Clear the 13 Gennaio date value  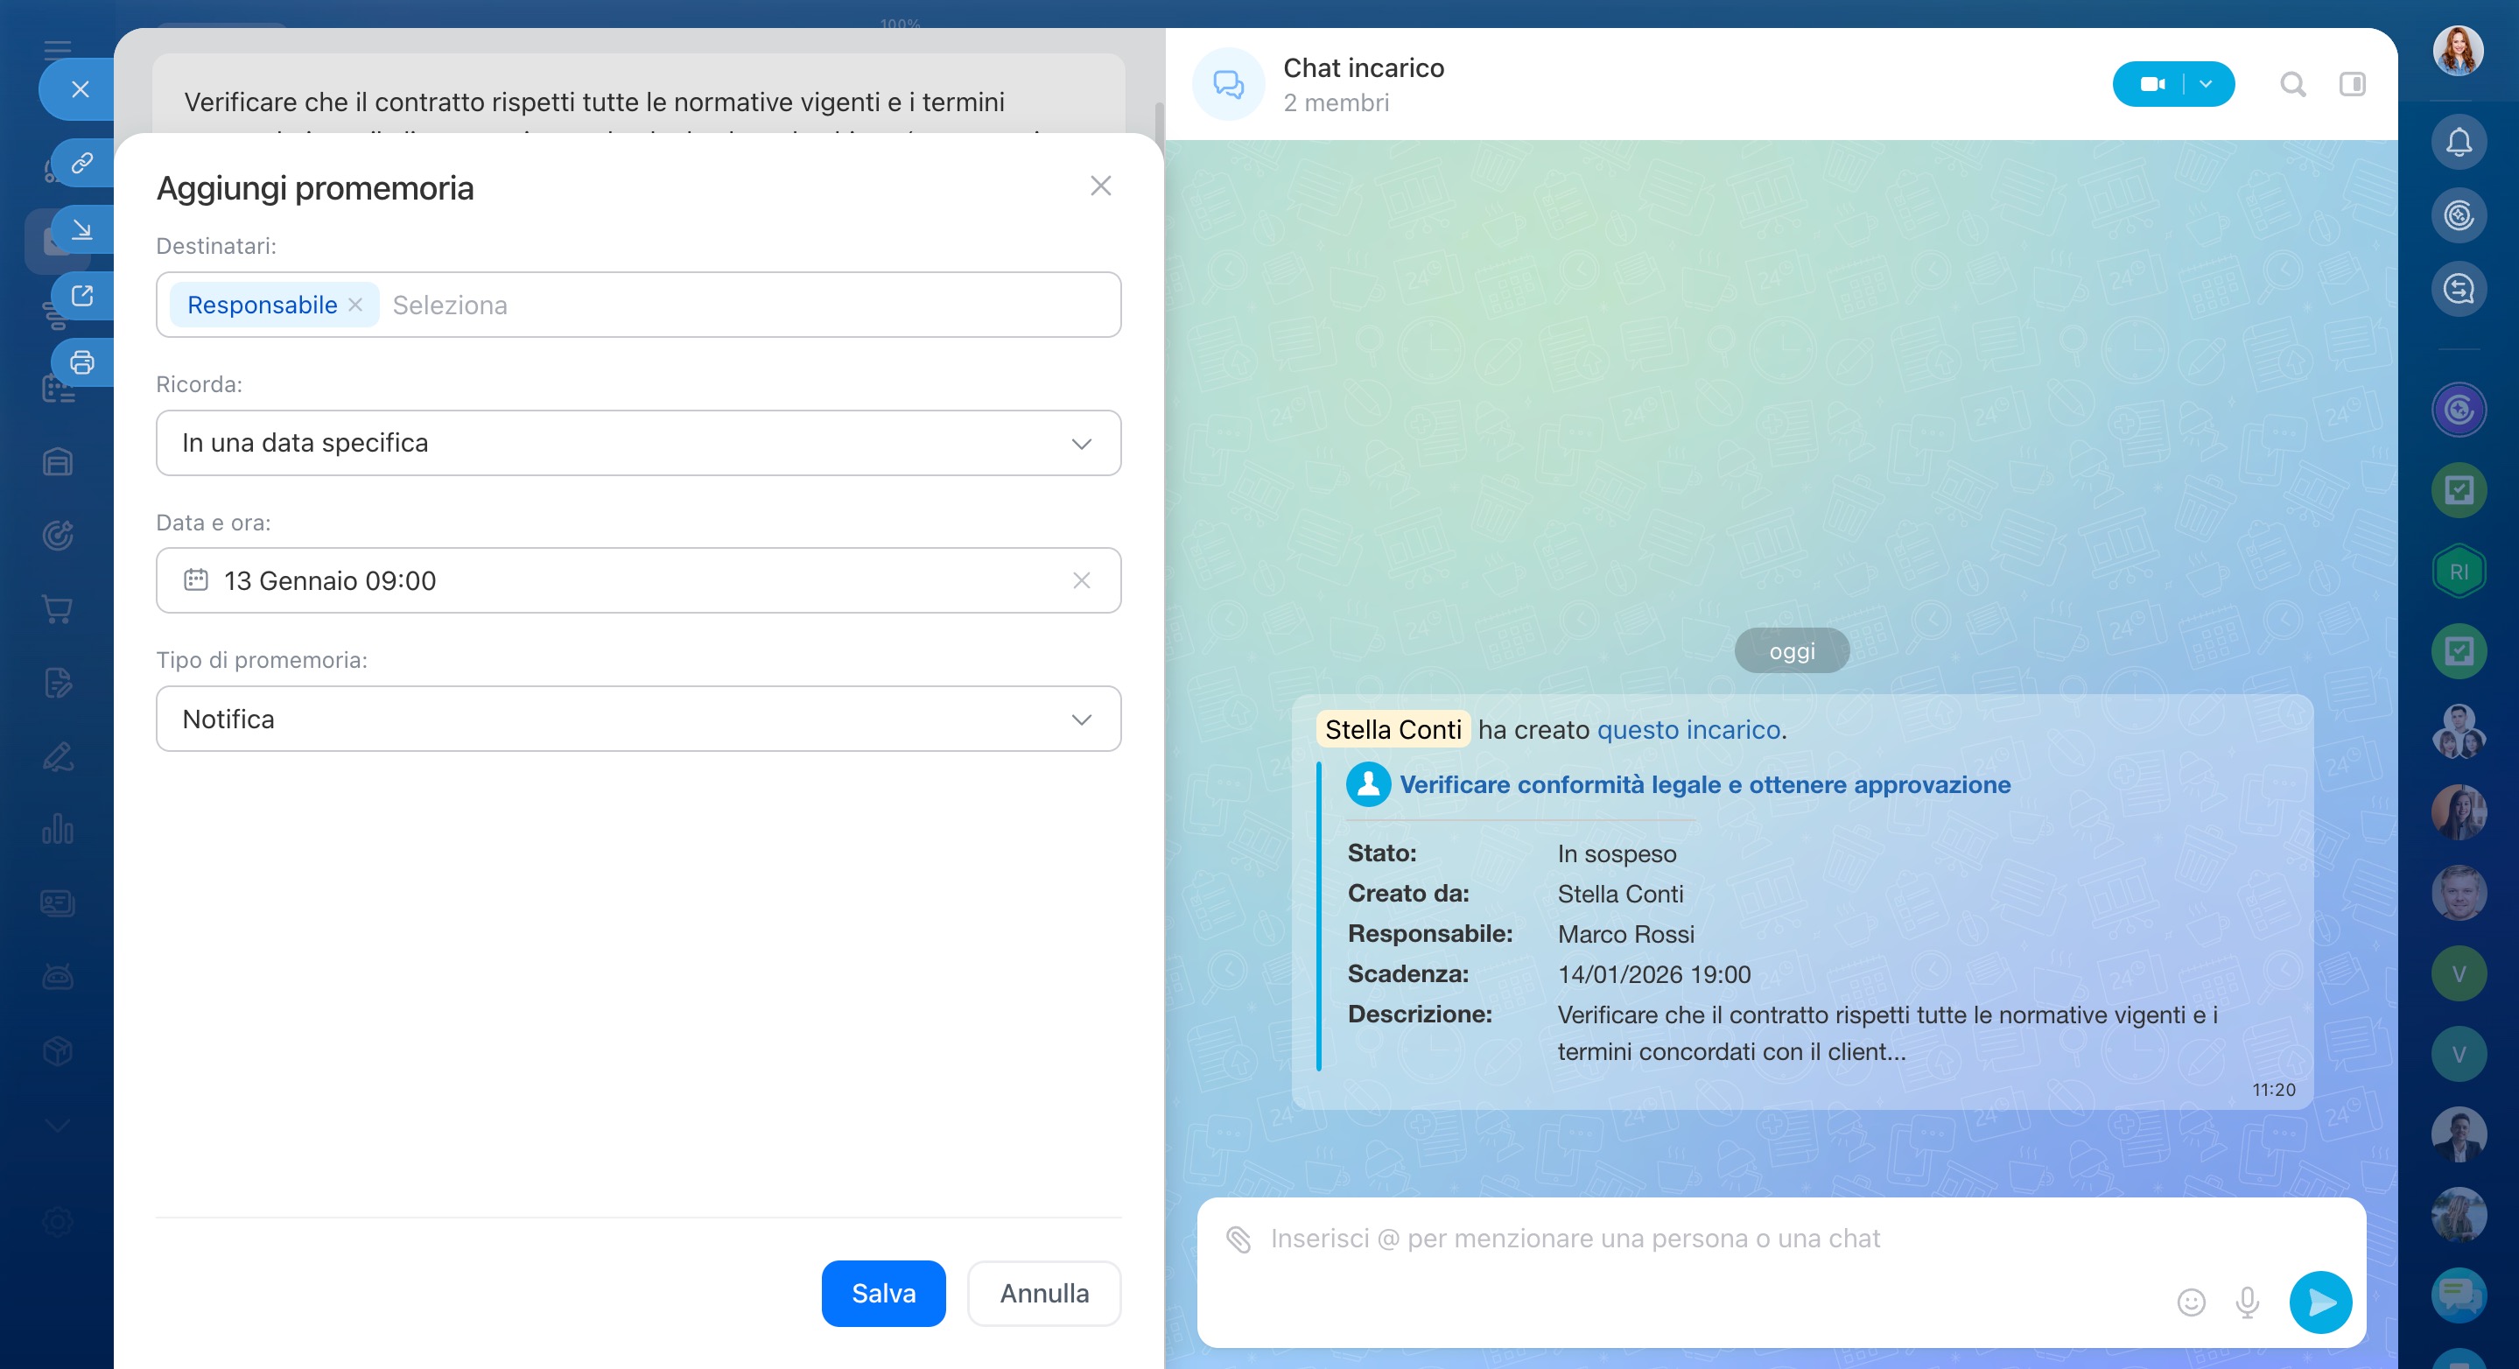coord(1081,581)
